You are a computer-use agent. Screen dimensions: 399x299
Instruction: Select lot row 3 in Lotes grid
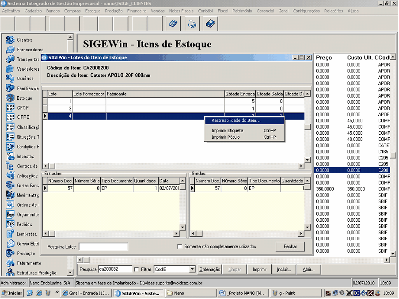[174, 109]
